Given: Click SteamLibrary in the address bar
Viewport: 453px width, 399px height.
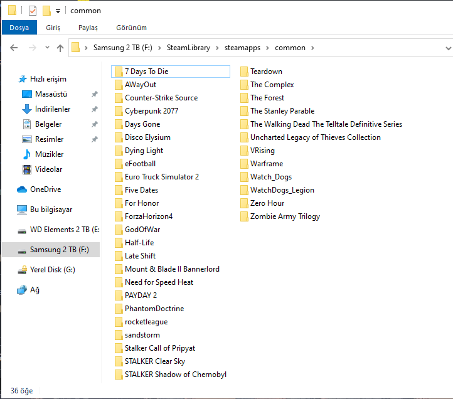Looking at the screenshot, I should 188,48.
